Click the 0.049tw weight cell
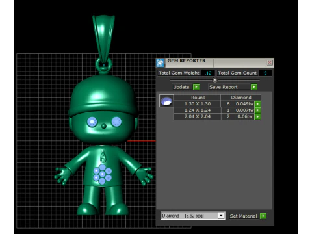 coord(244,104)
